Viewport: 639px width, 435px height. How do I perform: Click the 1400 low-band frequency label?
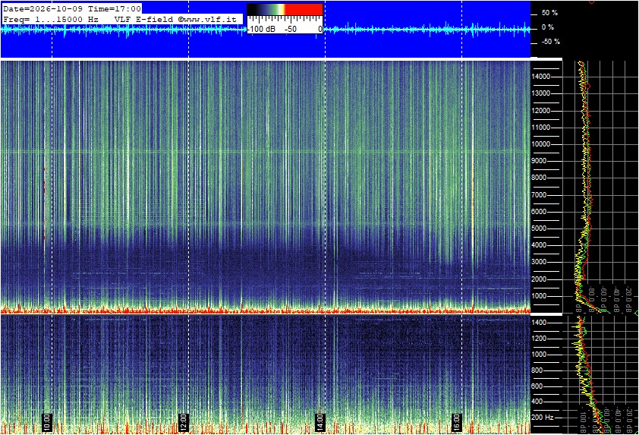click(x=539, y=323)
